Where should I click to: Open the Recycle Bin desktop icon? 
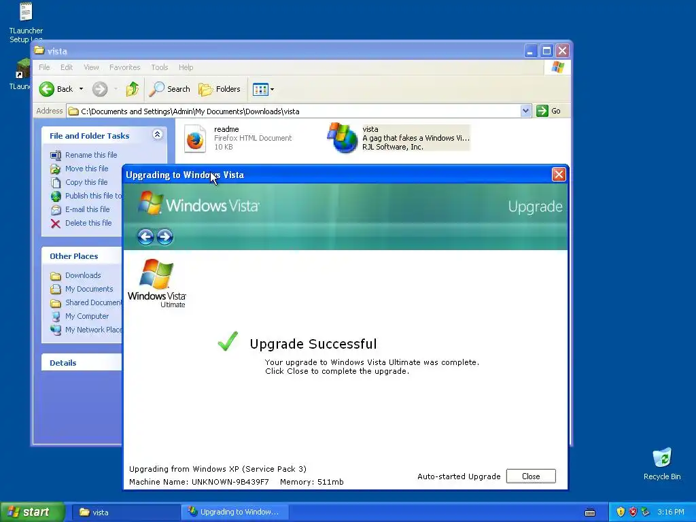[662, 464]
